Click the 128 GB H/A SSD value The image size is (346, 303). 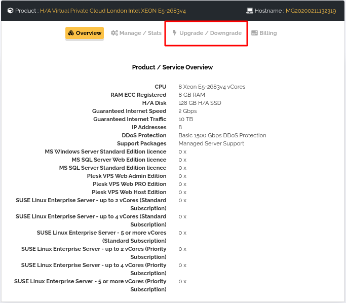(200, 103)
